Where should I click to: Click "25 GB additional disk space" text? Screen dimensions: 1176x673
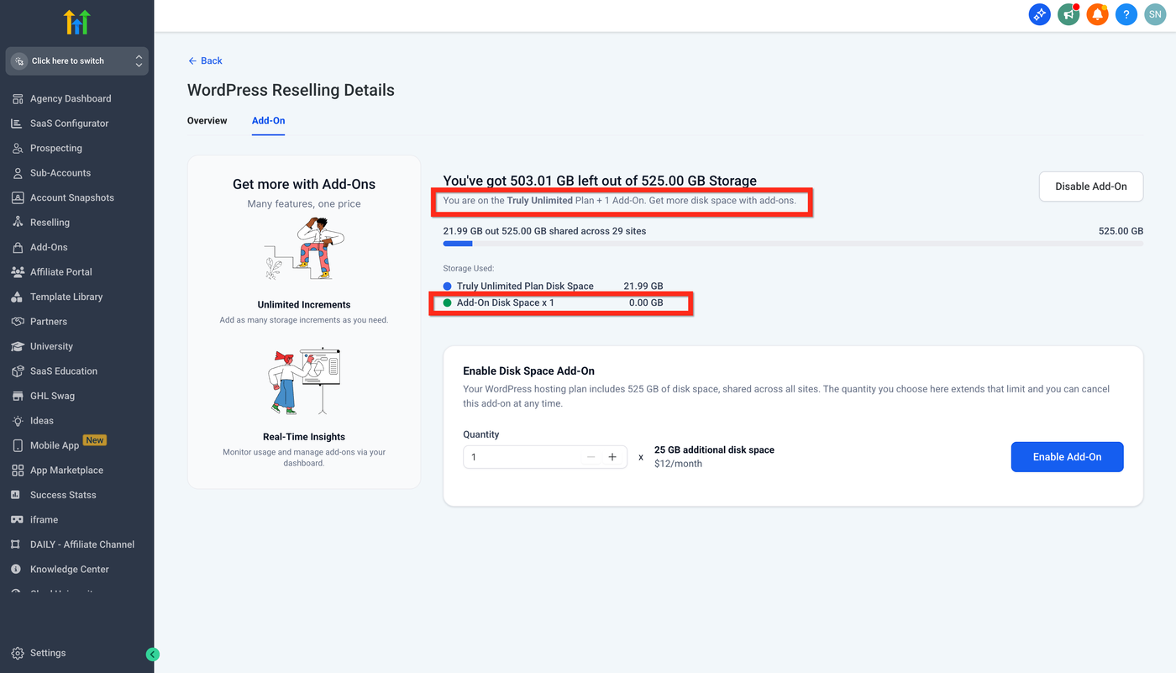coord(714,450)
